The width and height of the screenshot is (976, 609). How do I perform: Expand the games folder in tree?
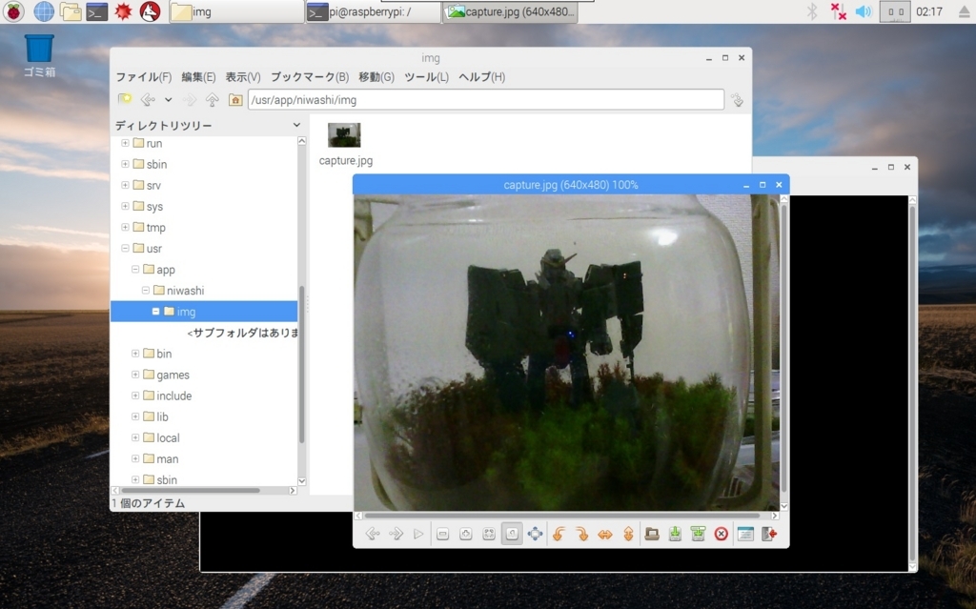tap(135, 375)
